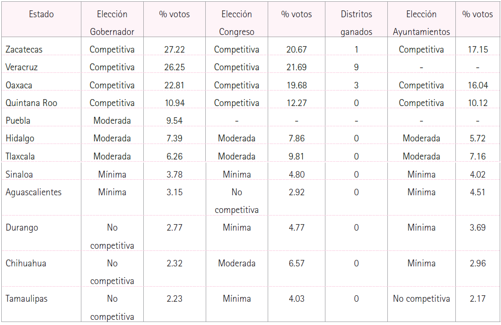This screenshot has width=501, height=325.
Task: Select the Puebla row label
Action: click(18, 121)
